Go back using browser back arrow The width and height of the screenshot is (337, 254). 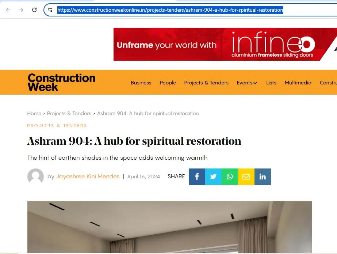pos(8,10)
